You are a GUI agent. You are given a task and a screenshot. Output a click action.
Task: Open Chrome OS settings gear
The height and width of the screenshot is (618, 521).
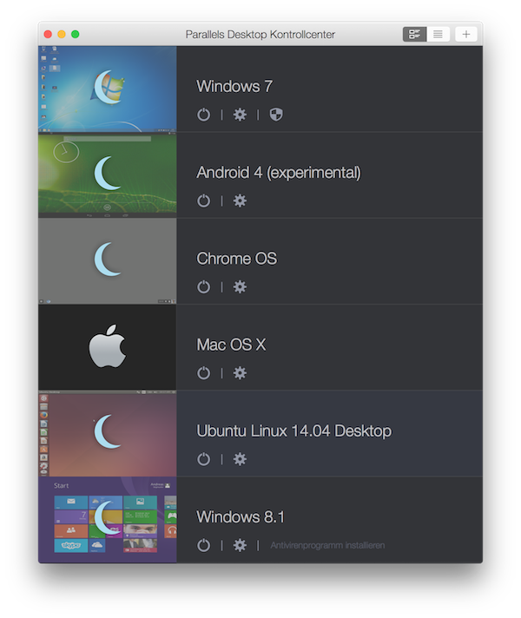point(240,287)
